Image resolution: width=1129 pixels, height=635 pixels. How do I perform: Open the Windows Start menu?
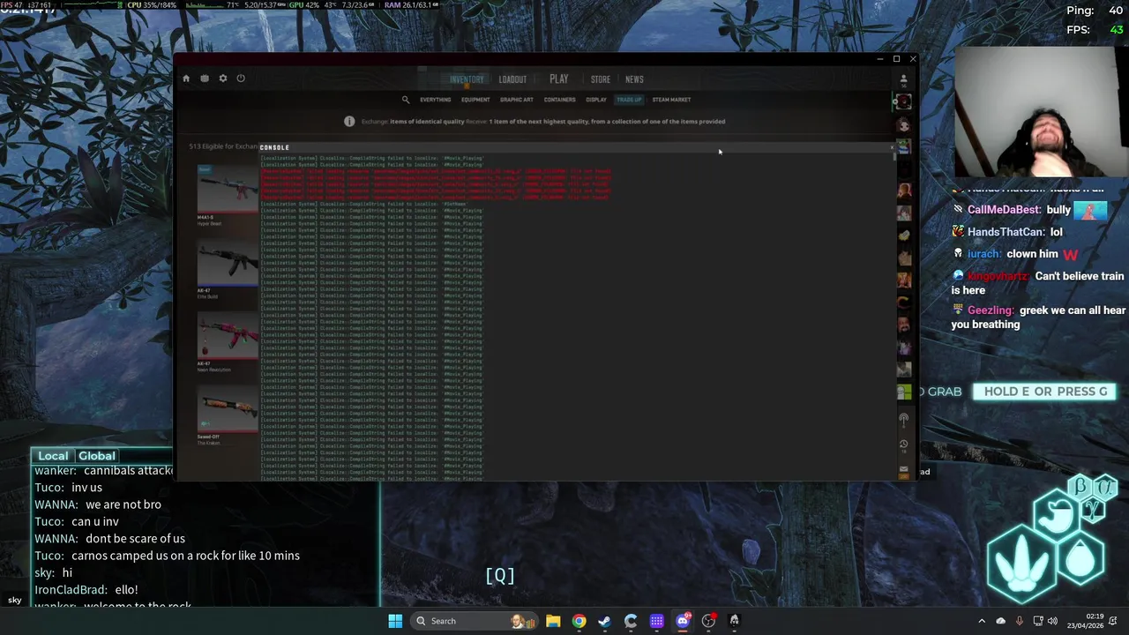pos(395,621)
